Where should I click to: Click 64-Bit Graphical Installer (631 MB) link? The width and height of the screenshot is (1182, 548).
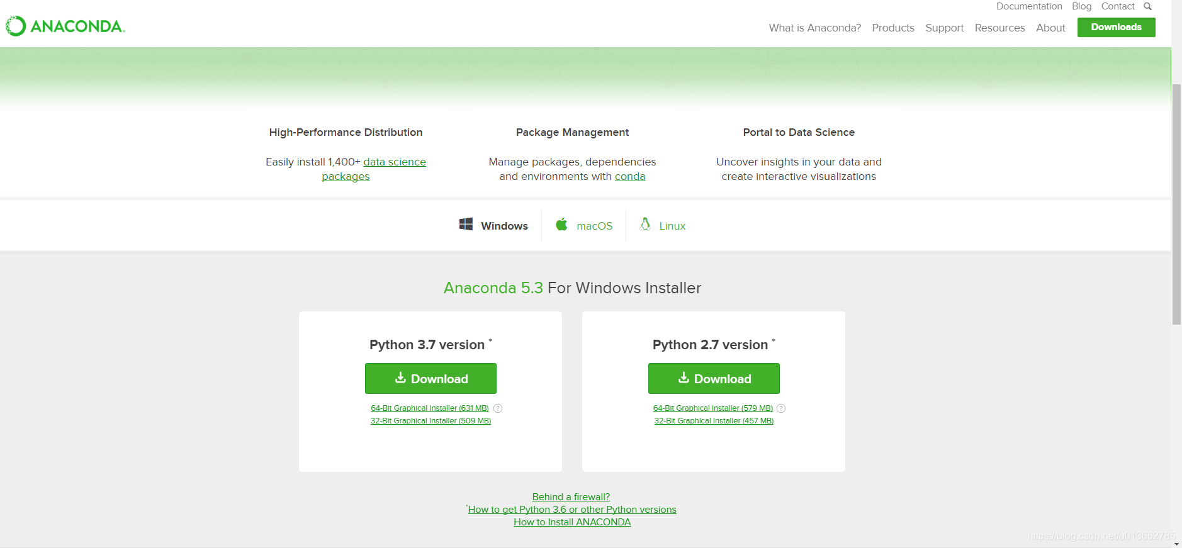click(430, 408)
